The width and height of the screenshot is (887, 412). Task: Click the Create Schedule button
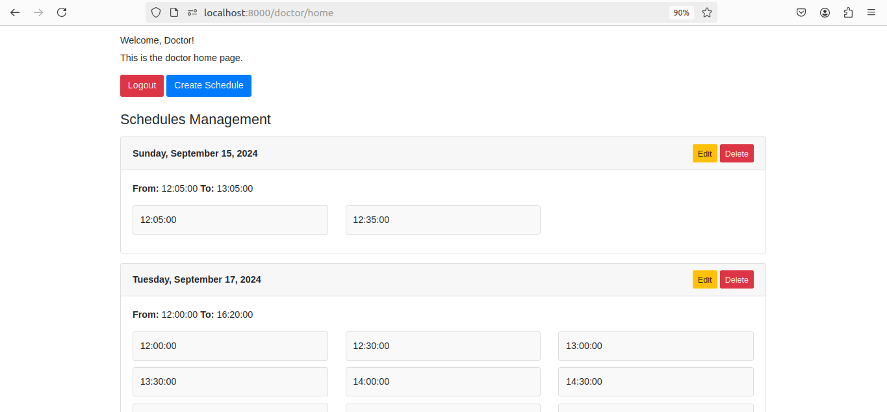[x=209, y=86]
